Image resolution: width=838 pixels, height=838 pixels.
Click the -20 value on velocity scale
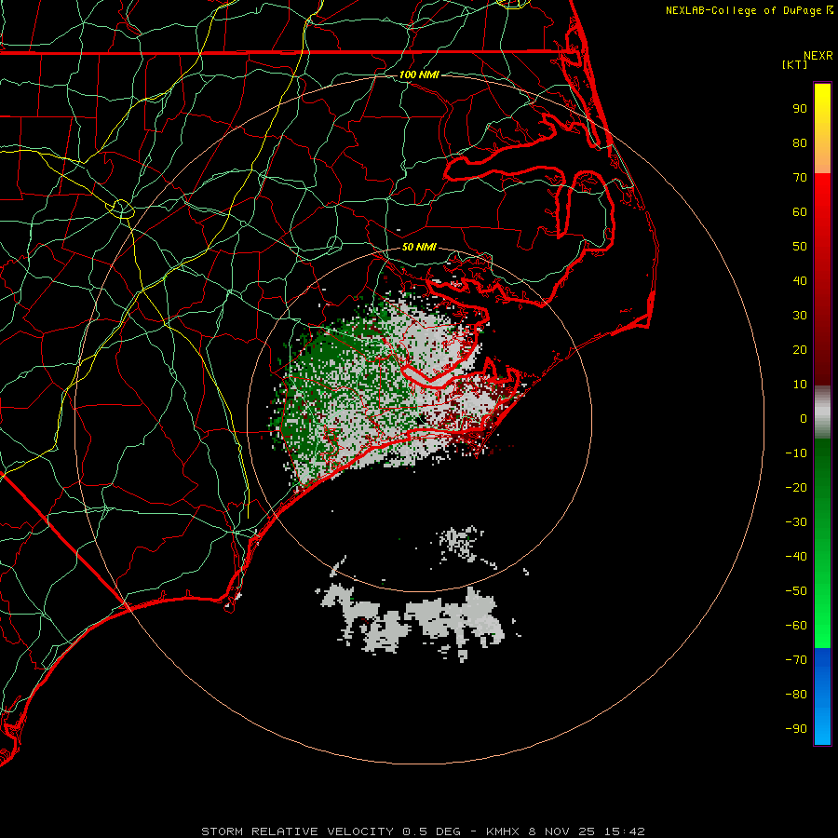(796, 488)
